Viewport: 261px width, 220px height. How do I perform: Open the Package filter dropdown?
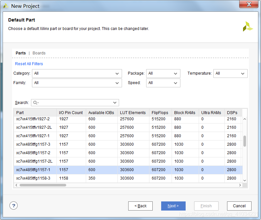(163, 74)
